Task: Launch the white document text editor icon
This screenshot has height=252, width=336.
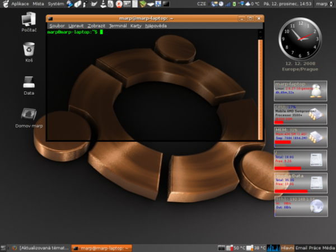Action: 135,4
